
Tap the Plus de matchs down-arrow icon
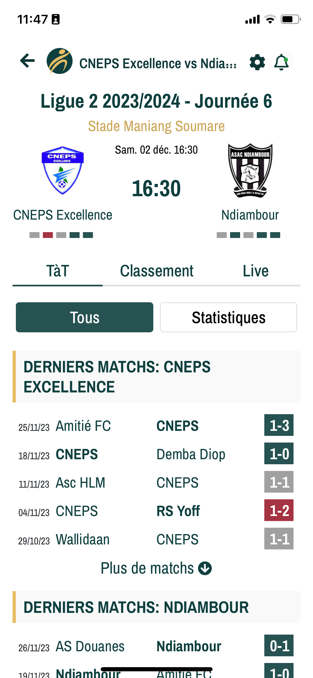(205, 568)
